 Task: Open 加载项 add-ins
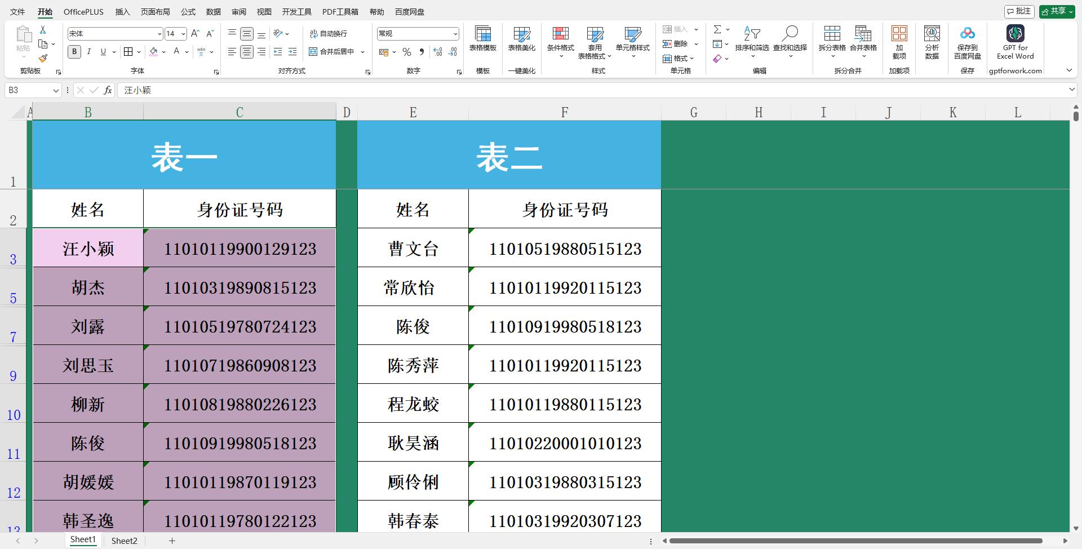(899, 42)
